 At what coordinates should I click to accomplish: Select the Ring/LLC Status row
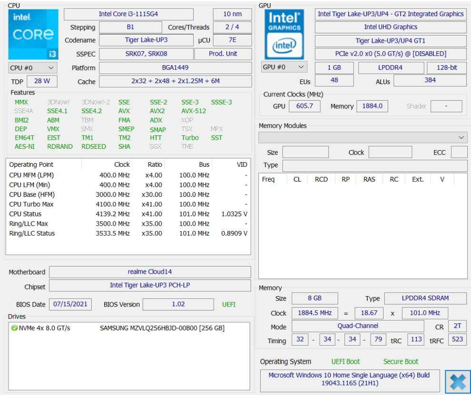coord(128,233)
